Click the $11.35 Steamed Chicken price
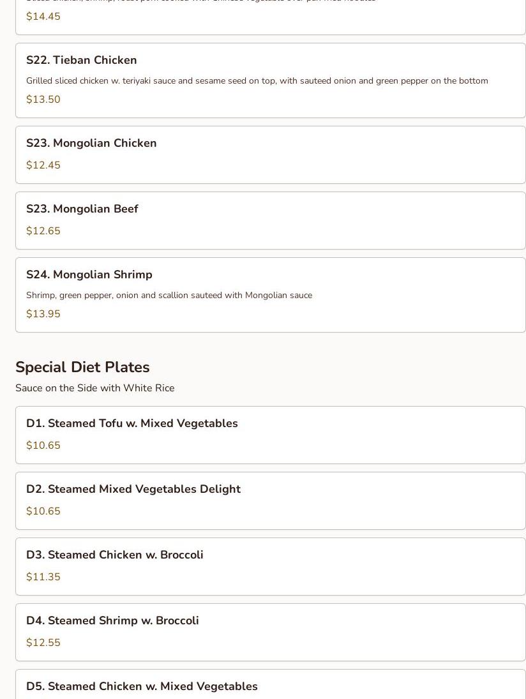The image size is (526, 699). point(43,577)
